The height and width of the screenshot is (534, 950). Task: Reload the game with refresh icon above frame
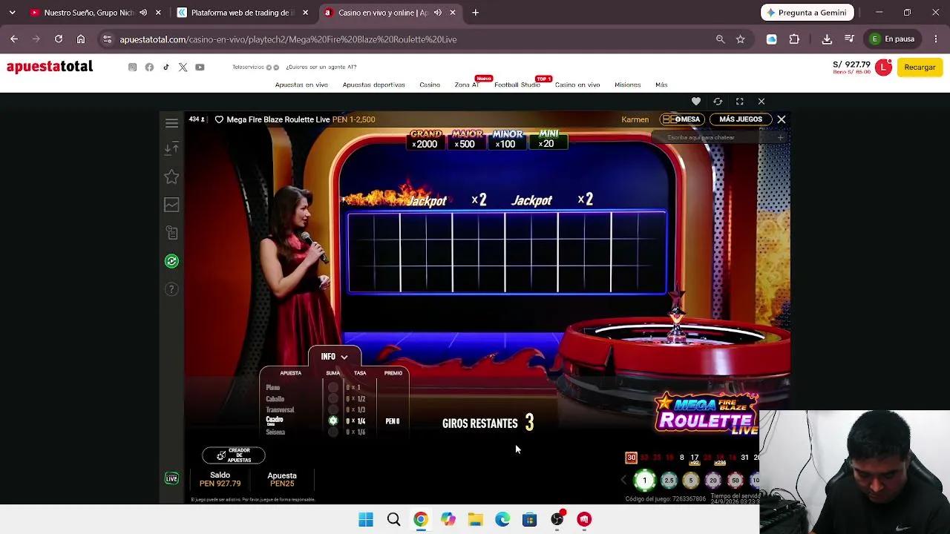pyautogui.click(x=718, y=102)
